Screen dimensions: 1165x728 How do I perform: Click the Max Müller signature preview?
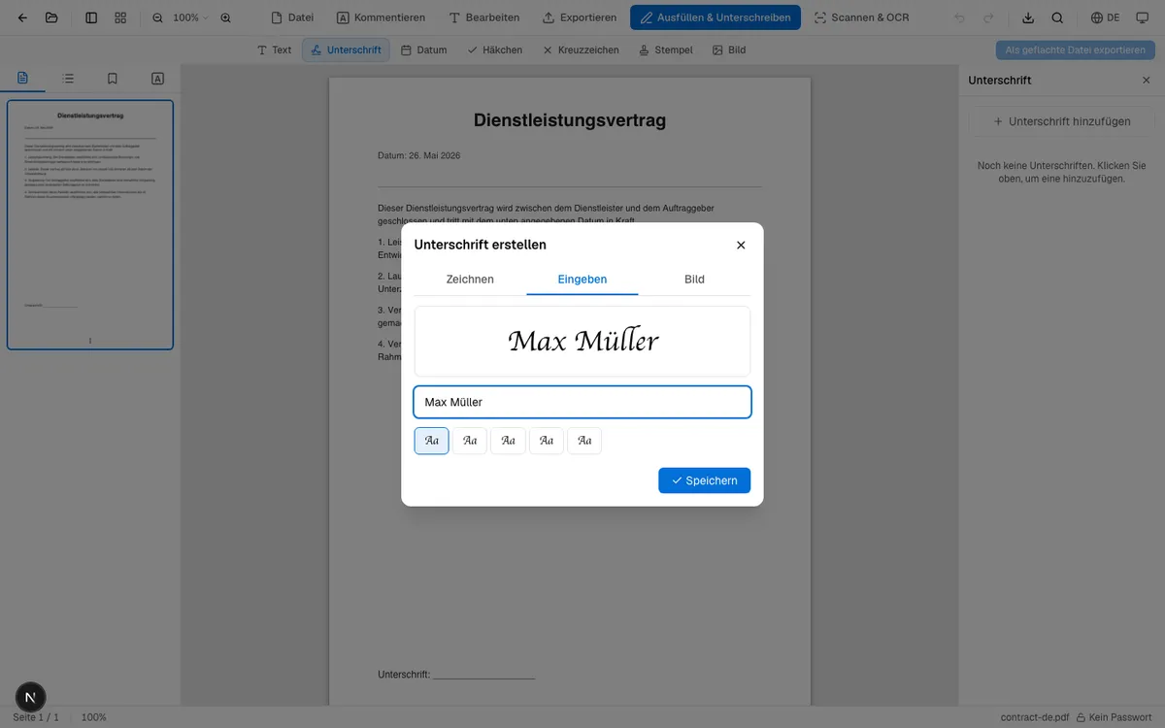(582, 341)
